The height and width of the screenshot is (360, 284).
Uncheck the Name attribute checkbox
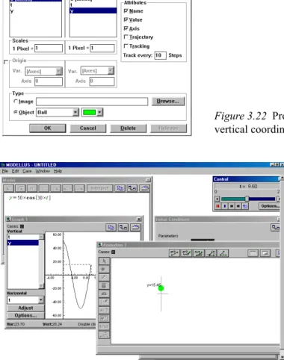126,10
